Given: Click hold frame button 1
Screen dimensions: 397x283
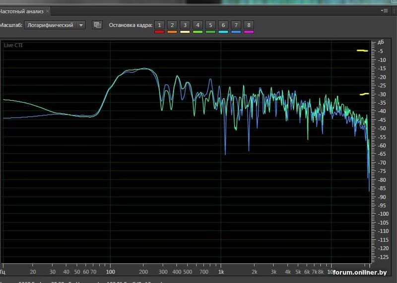Looking at the screenshot, I should (x=159, y=25).
